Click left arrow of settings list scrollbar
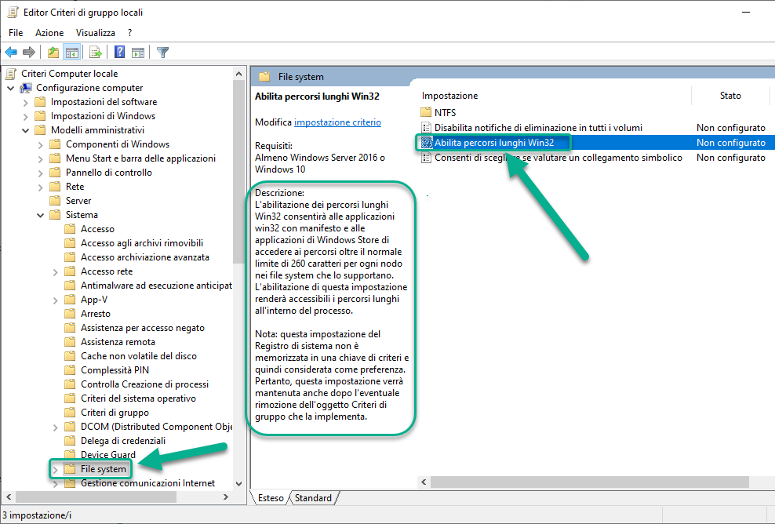Viewport: 775px width, 524px height. pos(424,482)
